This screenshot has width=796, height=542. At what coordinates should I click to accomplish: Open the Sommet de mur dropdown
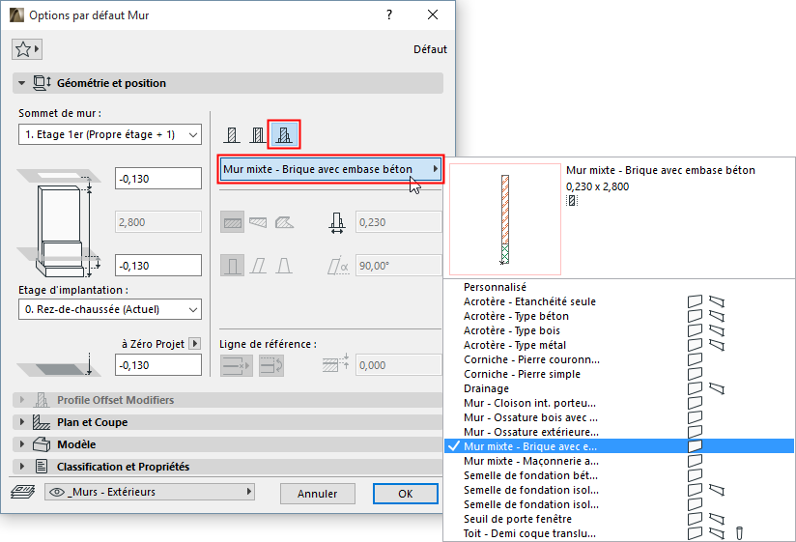pos(110,134)
